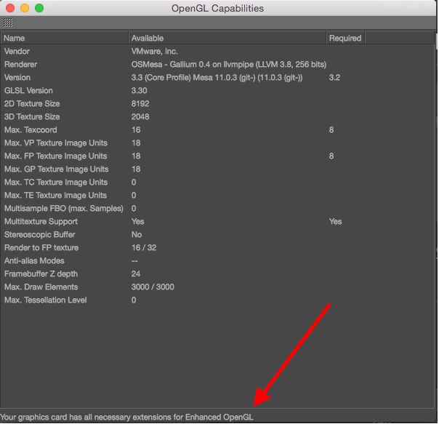The image size is (439, 424).
Task: Click the '--' value for Anti-alias Modes
Action: click(x=134, y=262)
